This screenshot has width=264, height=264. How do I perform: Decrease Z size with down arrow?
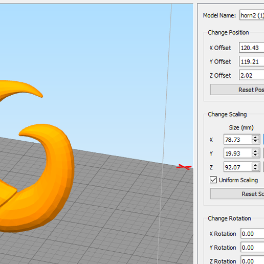pos(255,169)
